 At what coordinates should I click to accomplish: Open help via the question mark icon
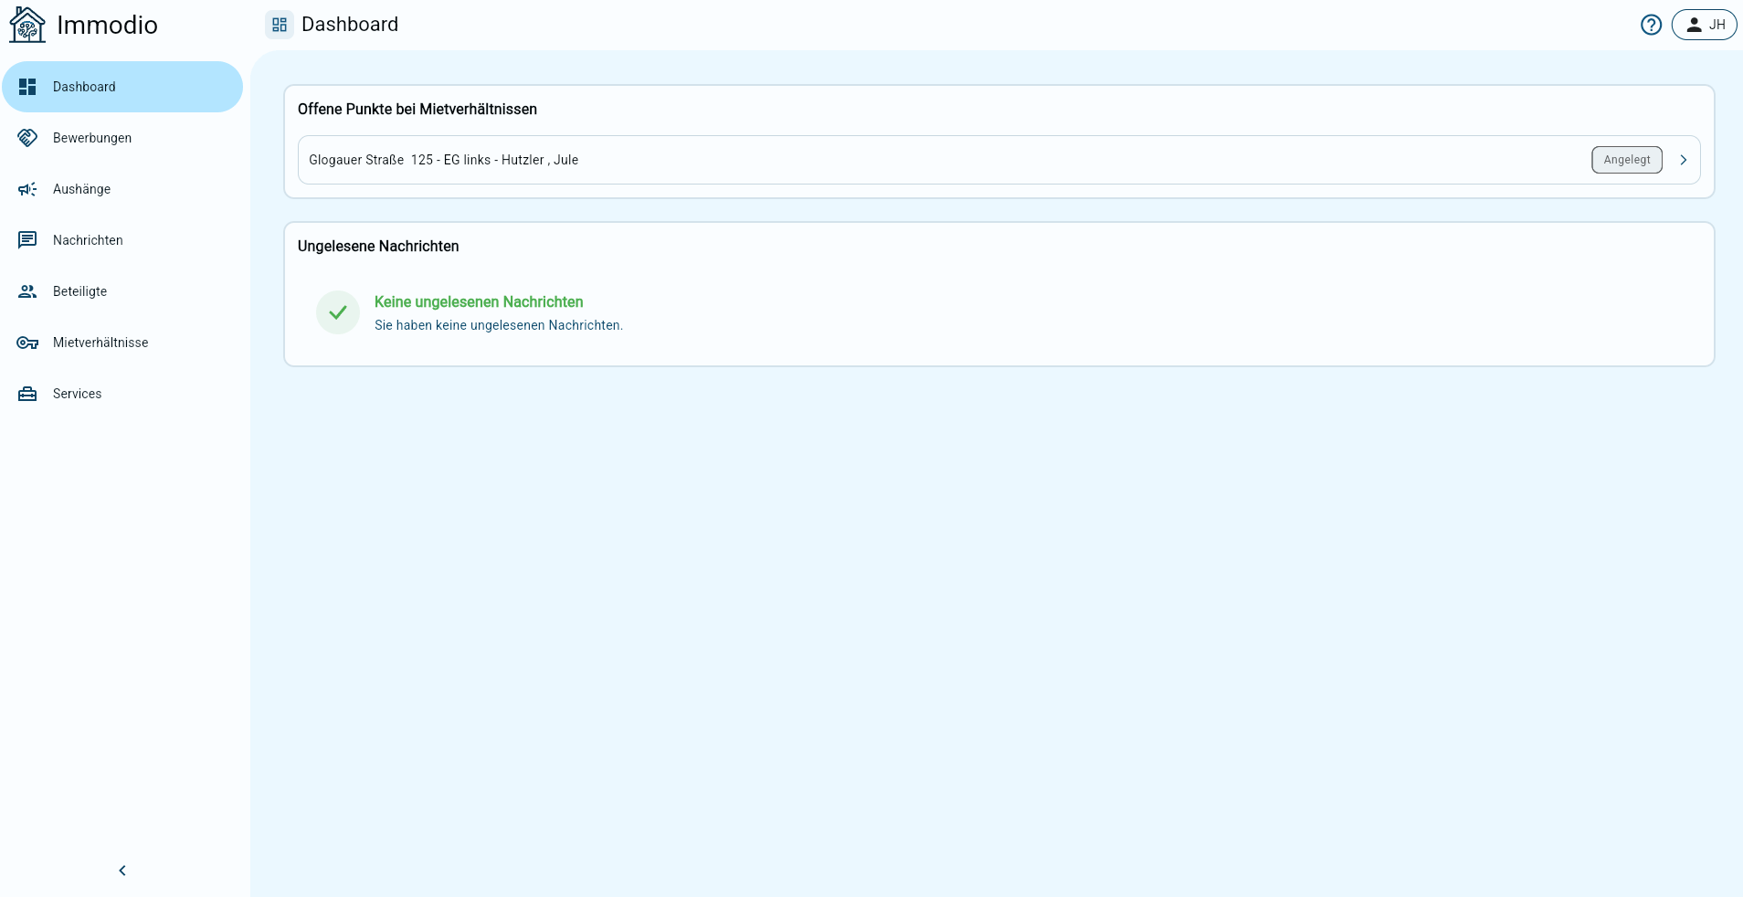[x=1651, y=25]
